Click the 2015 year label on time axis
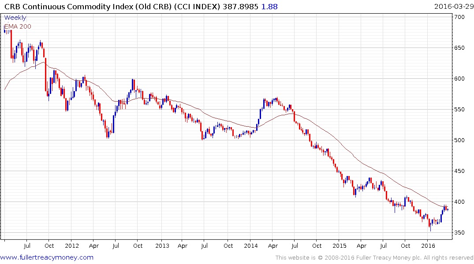 (339, 246)
